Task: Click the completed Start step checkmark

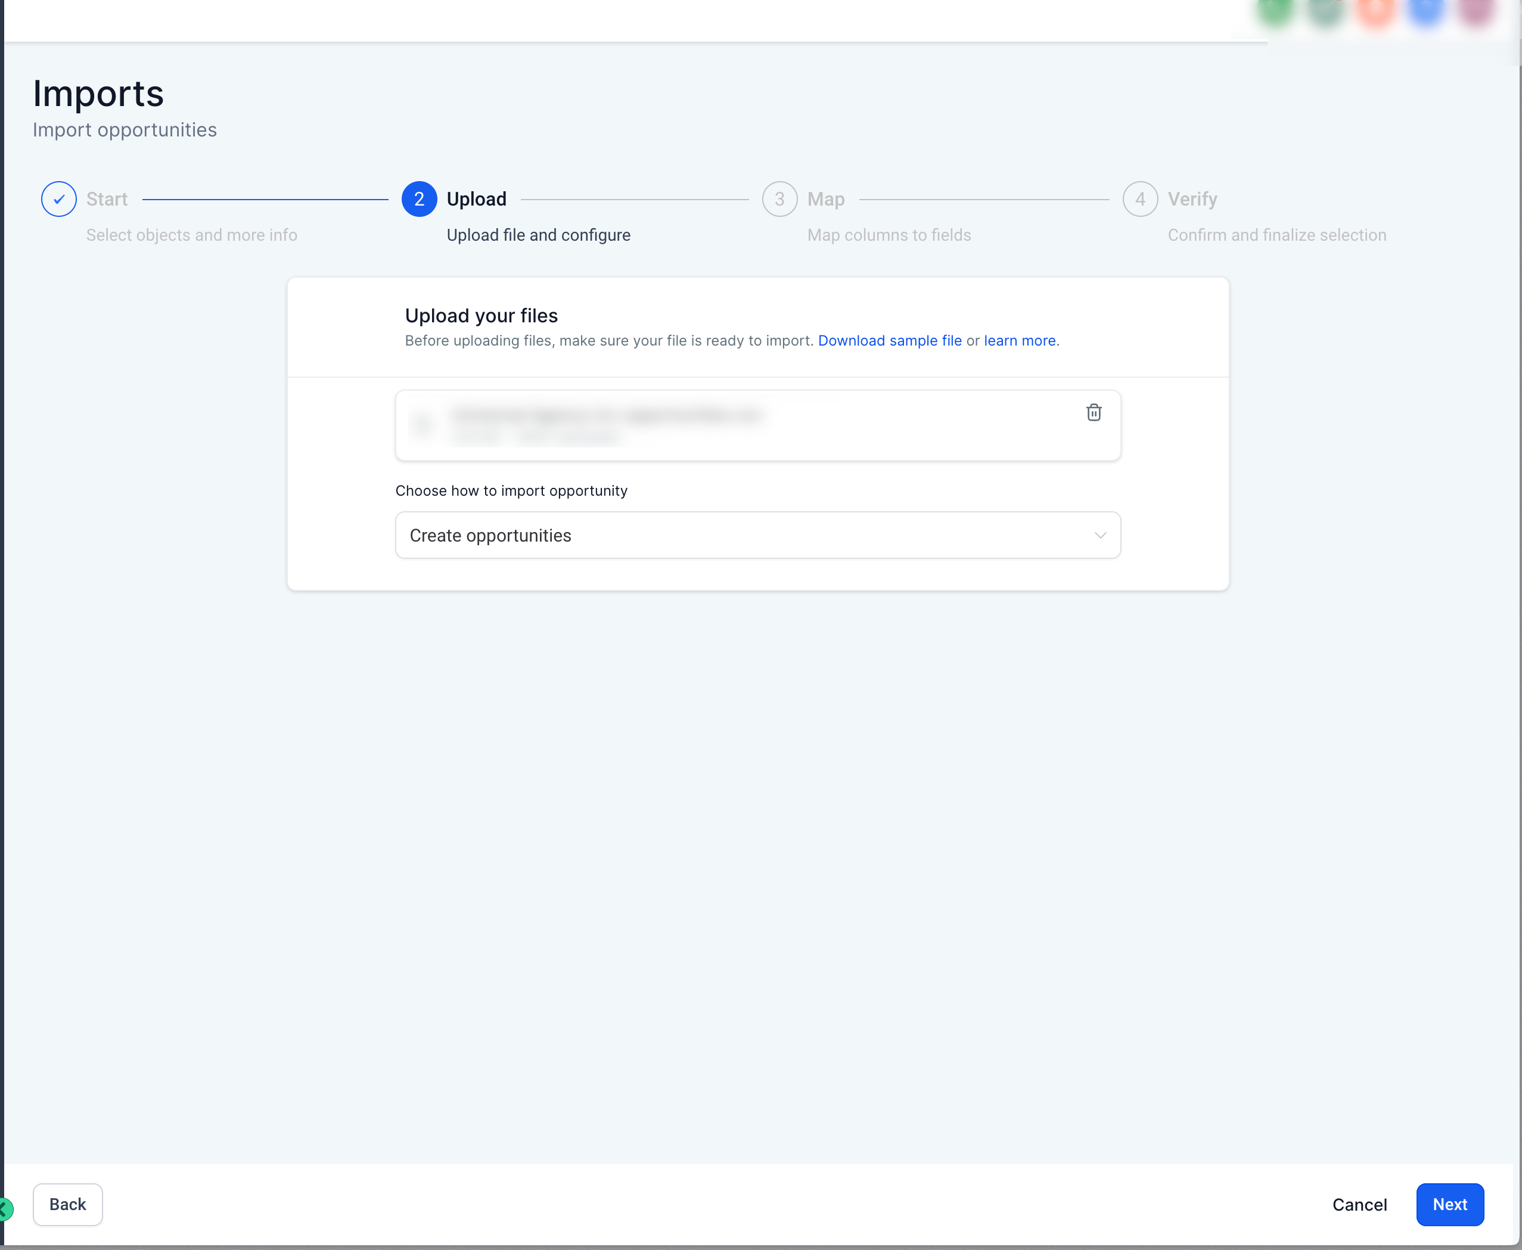Action: (x=59, y=200)
